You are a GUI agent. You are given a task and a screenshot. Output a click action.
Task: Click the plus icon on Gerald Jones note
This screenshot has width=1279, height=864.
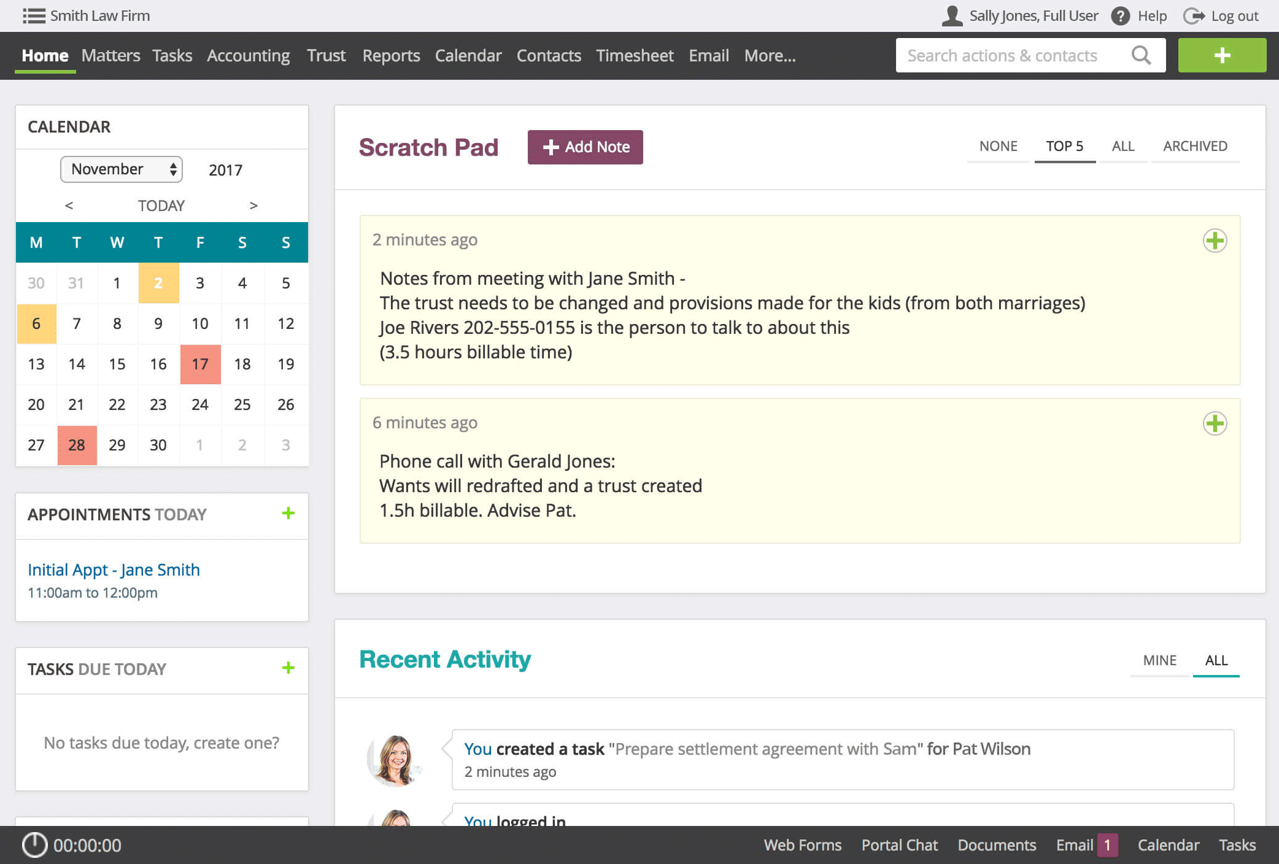pyautogui.click(x=1214, y=423)
